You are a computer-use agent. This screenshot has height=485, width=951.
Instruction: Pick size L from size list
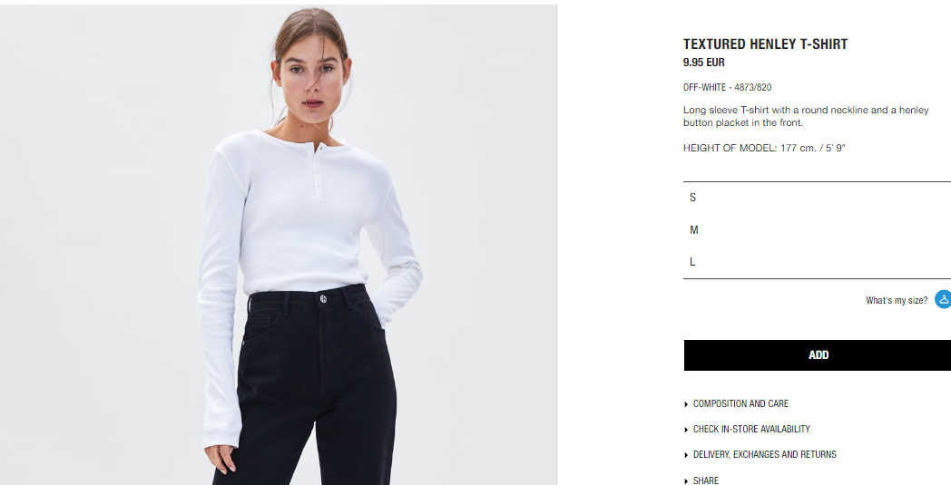pyautogui.click(x=817, y=262)
